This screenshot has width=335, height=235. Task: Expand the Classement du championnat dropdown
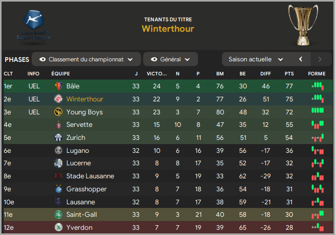(x=86, y=59)
